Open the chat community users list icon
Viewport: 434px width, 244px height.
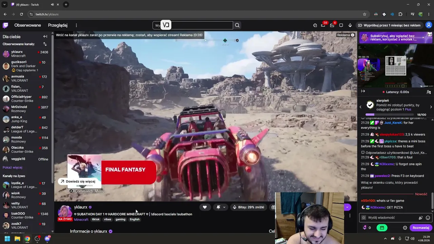pos(429,92)
